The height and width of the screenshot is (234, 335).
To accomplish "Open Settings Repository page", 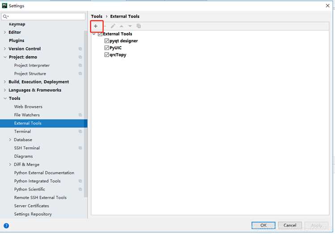I will point(33,214).
